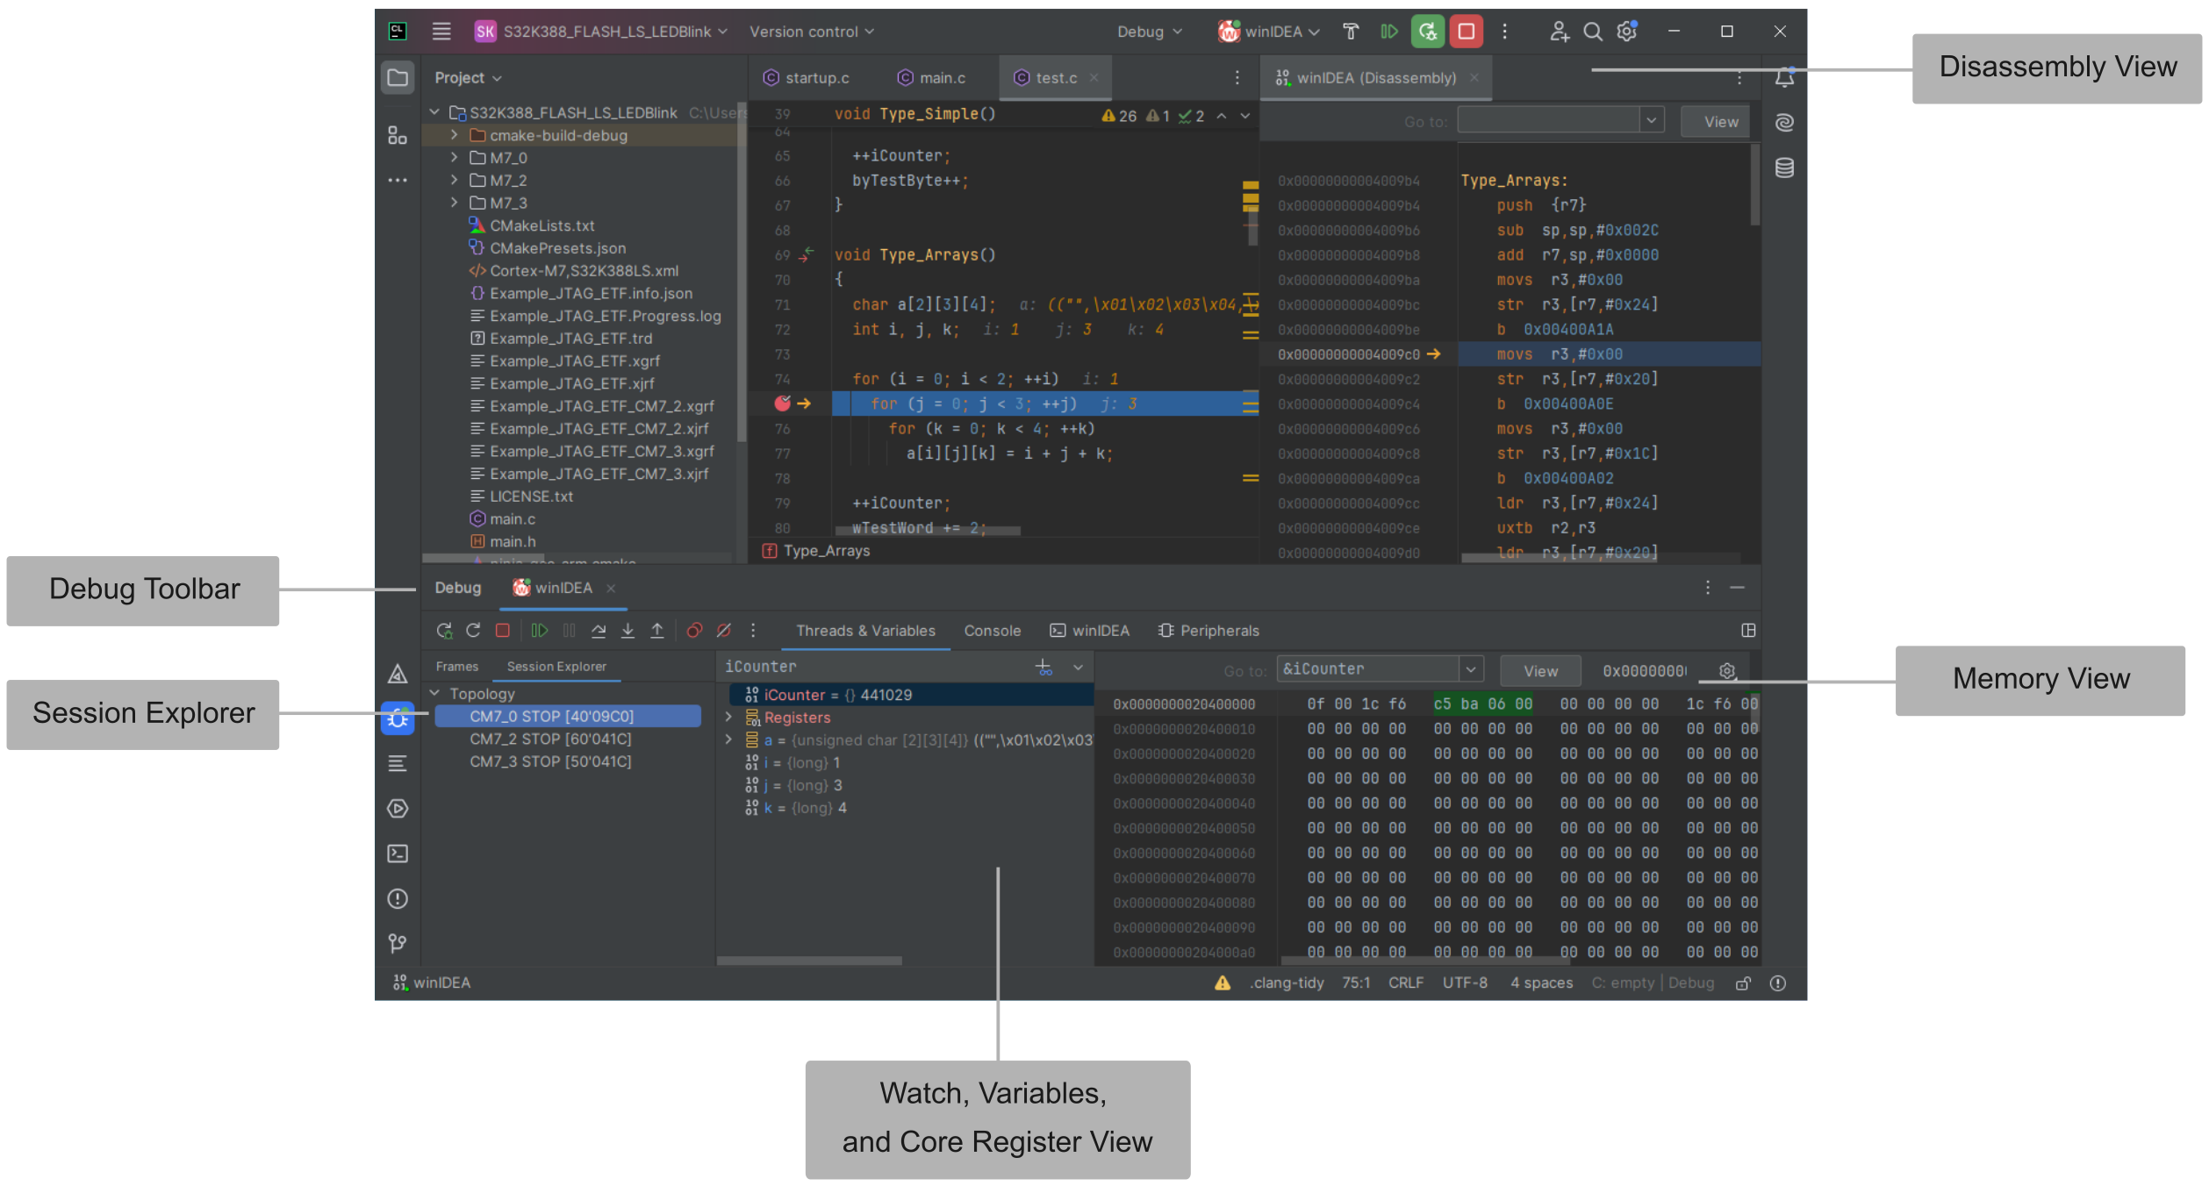Open IDE settings gear in title bar
The image size is (2209, 1186).
(x=1627, y=32)
